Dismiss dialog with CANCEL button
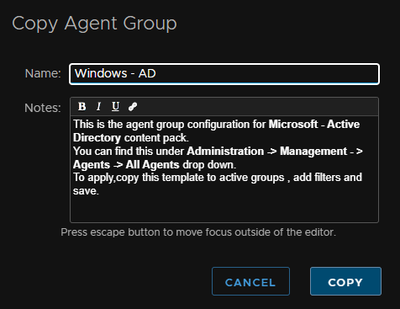This screenshot has height=309, width=400. click(x=250, y=281)
